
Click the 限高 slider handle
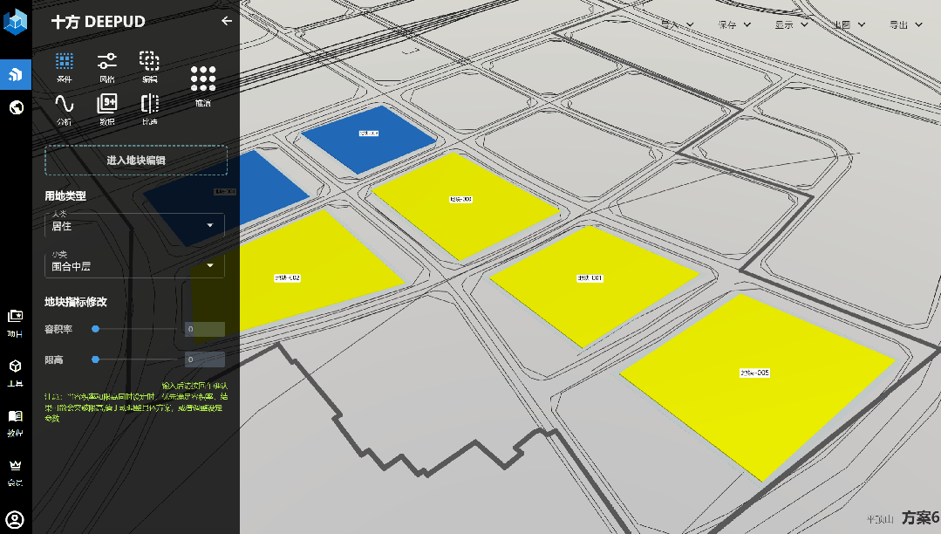pos(95,359)
